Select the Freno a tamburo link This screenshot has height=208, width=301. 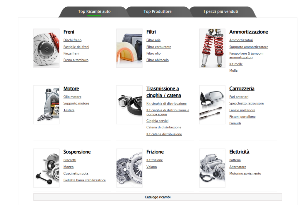(x=76, y=60)
